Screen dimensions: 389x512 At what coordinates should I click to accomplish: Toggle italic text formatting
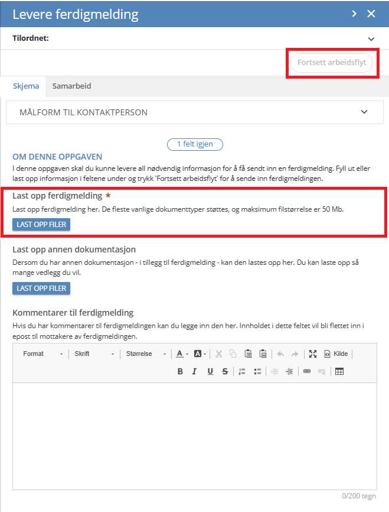click(194, 371)
